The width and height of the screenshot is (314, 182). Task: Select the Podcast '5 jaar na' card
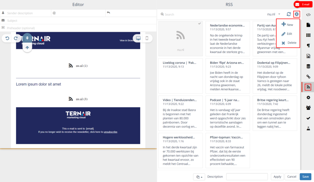tap(228, 113)
